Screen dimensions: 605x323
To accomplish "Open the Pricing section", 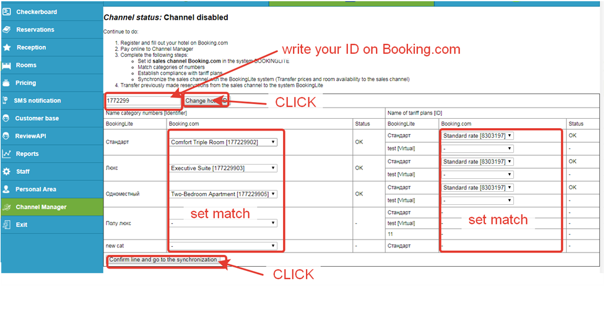I will coord(52,83).
